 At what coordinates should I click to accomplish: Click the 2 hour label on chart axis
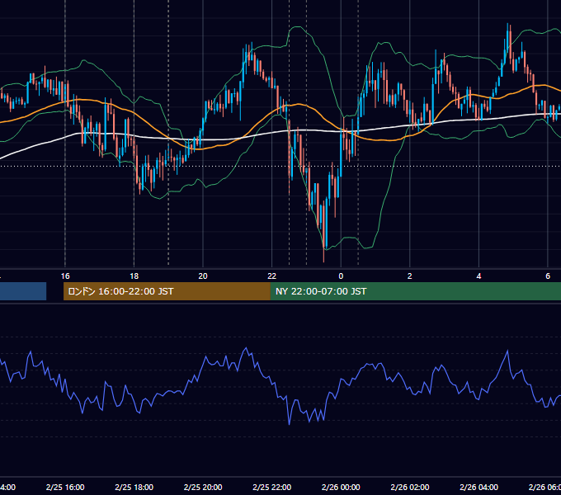click(410, 276)
